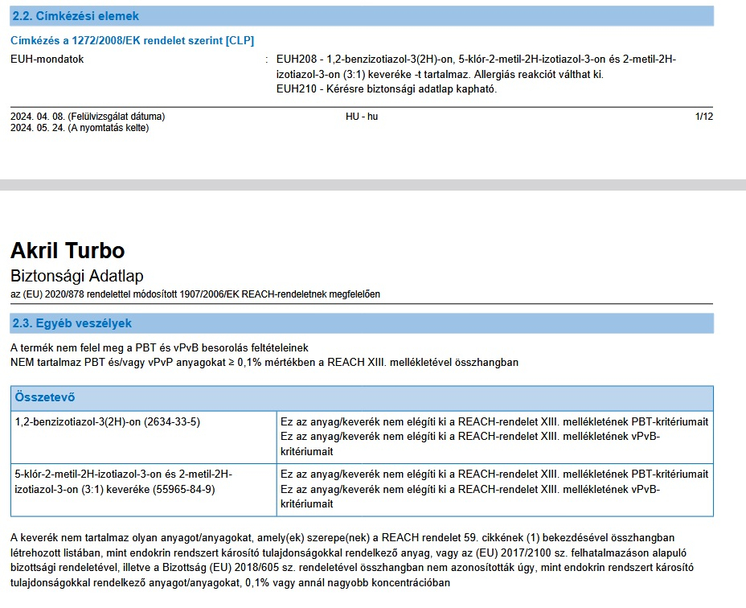Click the page number 1/12
This screenshot has height=608, width=746.
point(703,117)
